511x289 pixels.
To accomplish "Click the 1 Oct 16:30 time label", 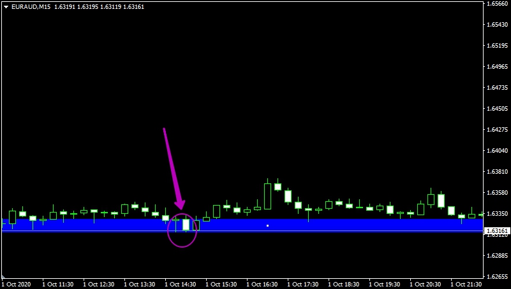I will click(x=263, y=284).
